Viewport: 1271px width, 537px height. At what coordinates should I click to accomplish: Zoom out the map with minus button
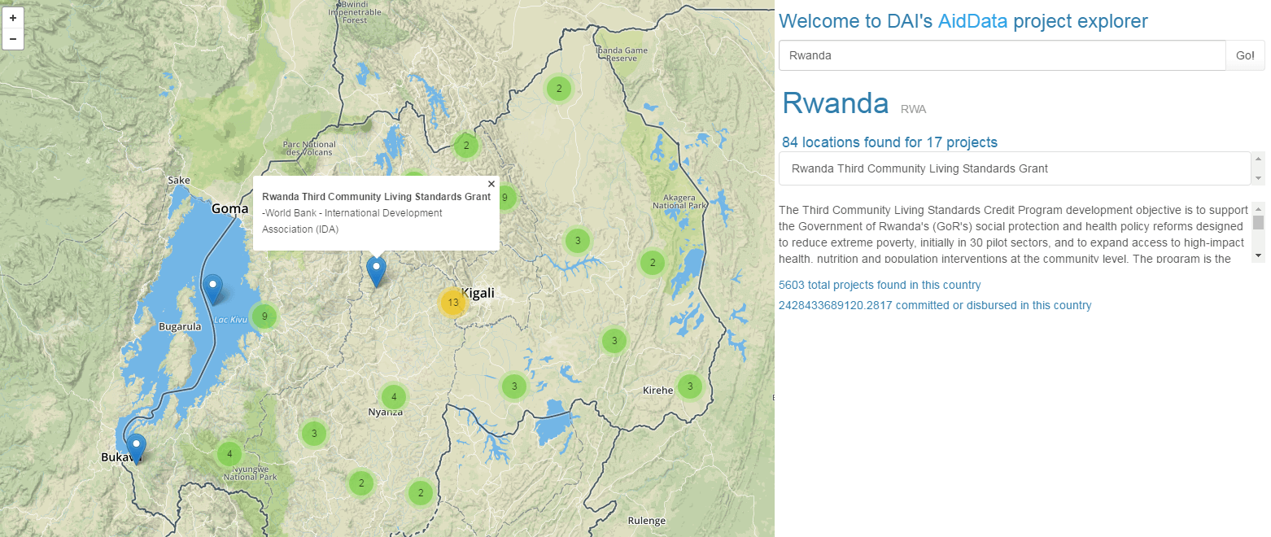click(13, 38)
